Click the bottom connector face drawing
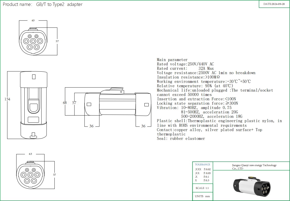Viewport: 290px width, 201px height. 30,175
